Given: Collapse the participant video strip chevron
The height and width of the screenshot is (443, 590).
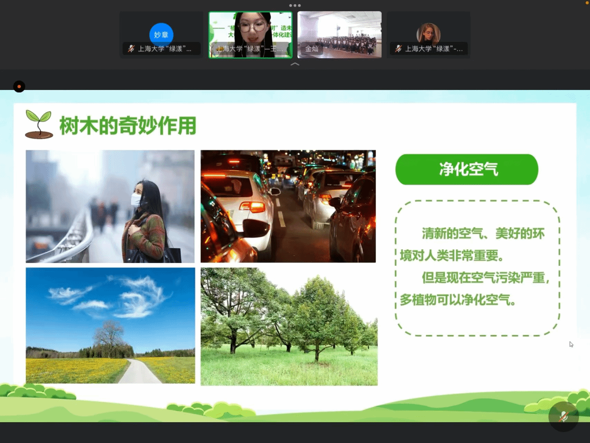Looking at the screenshot, I should coord(295,64).
